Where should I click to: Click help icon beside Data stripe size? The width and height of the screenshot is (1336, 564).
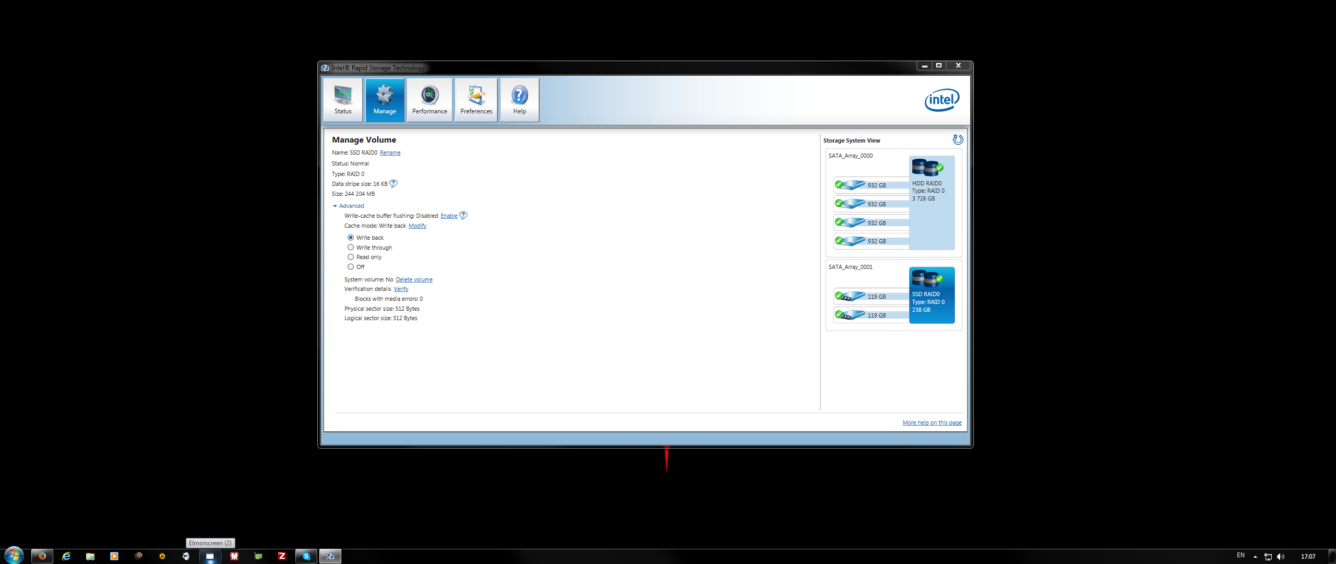[x=393, y=183]
